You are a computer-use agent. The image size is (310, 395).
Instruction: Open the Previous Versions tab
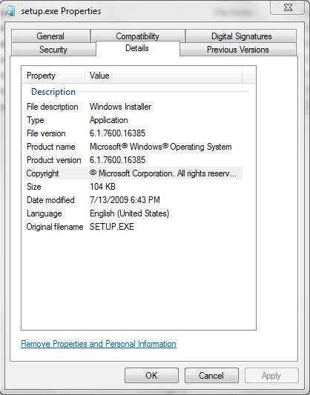pos(238,50)
